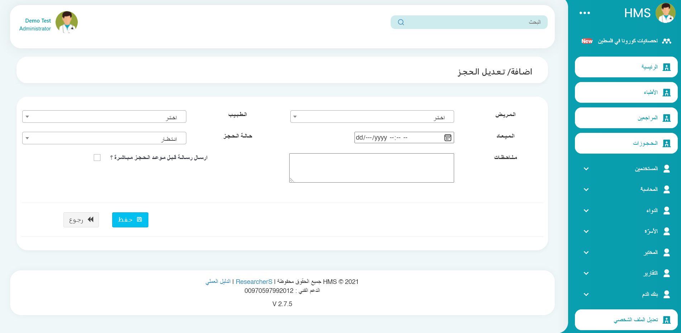The width and height of the screenshot is (681, 333).
Task: Click the search magnifier icon
Action: pos(401,22)
